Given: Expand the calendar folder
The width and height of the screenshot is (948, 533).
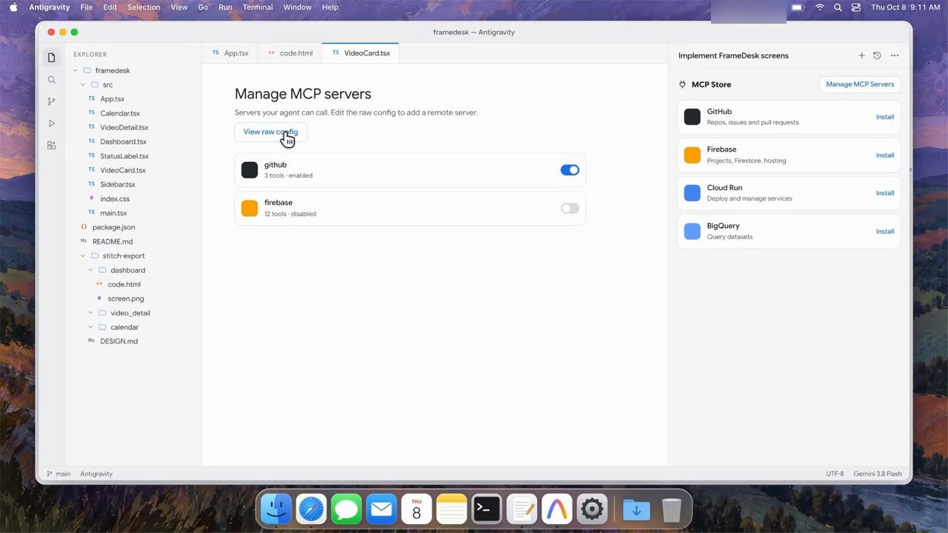Looking at the screenshot, I should coord(90,327).
